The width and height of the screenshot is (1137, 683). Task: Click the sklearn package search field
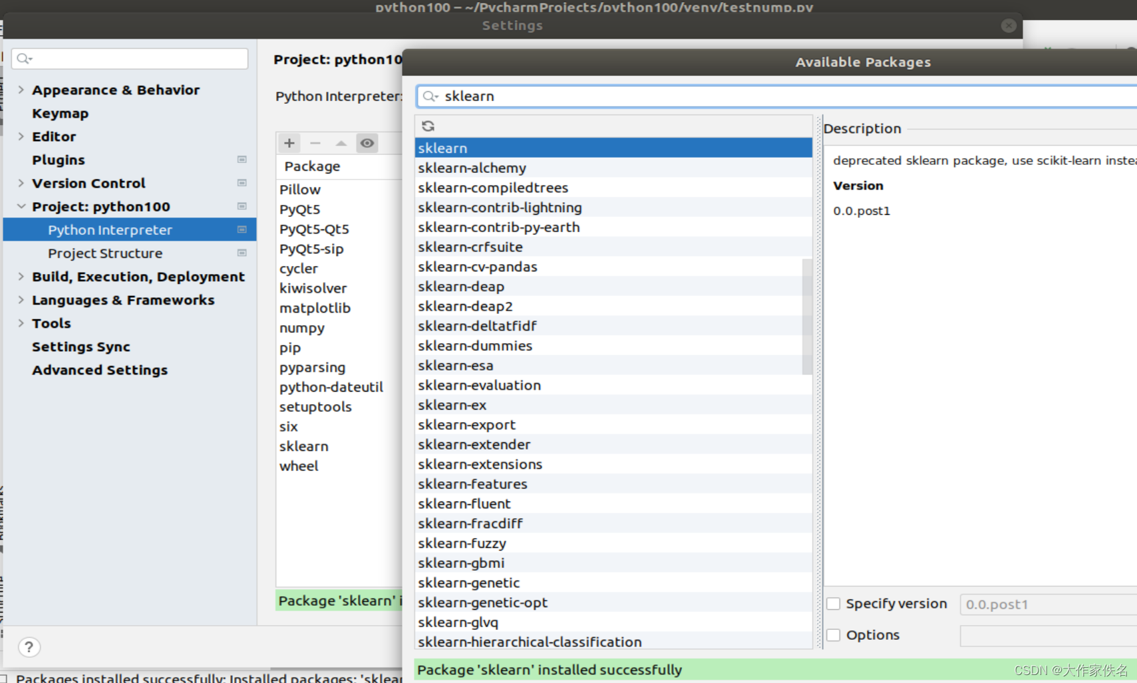[776, 96]
